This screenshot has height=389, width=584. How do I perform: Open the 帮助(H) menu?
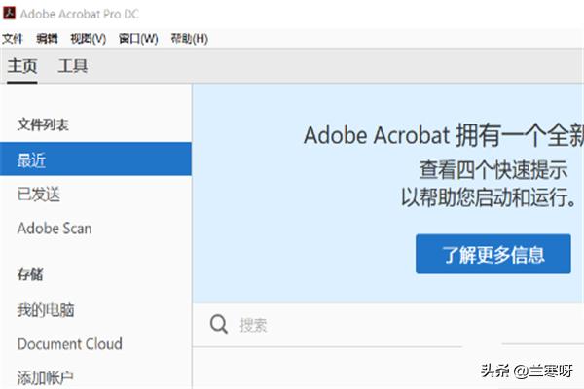pyautogui.click(x=189, y=39)
